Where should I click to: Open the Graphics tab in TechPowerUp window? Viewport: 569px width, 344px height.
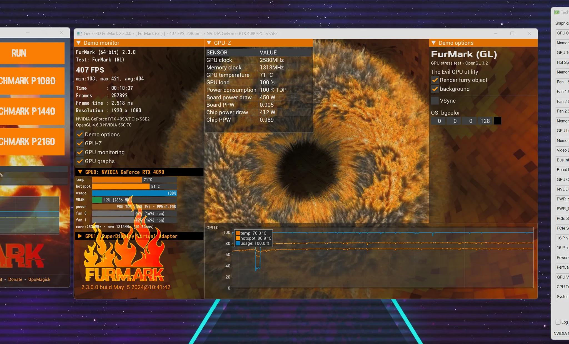(561, 23)
